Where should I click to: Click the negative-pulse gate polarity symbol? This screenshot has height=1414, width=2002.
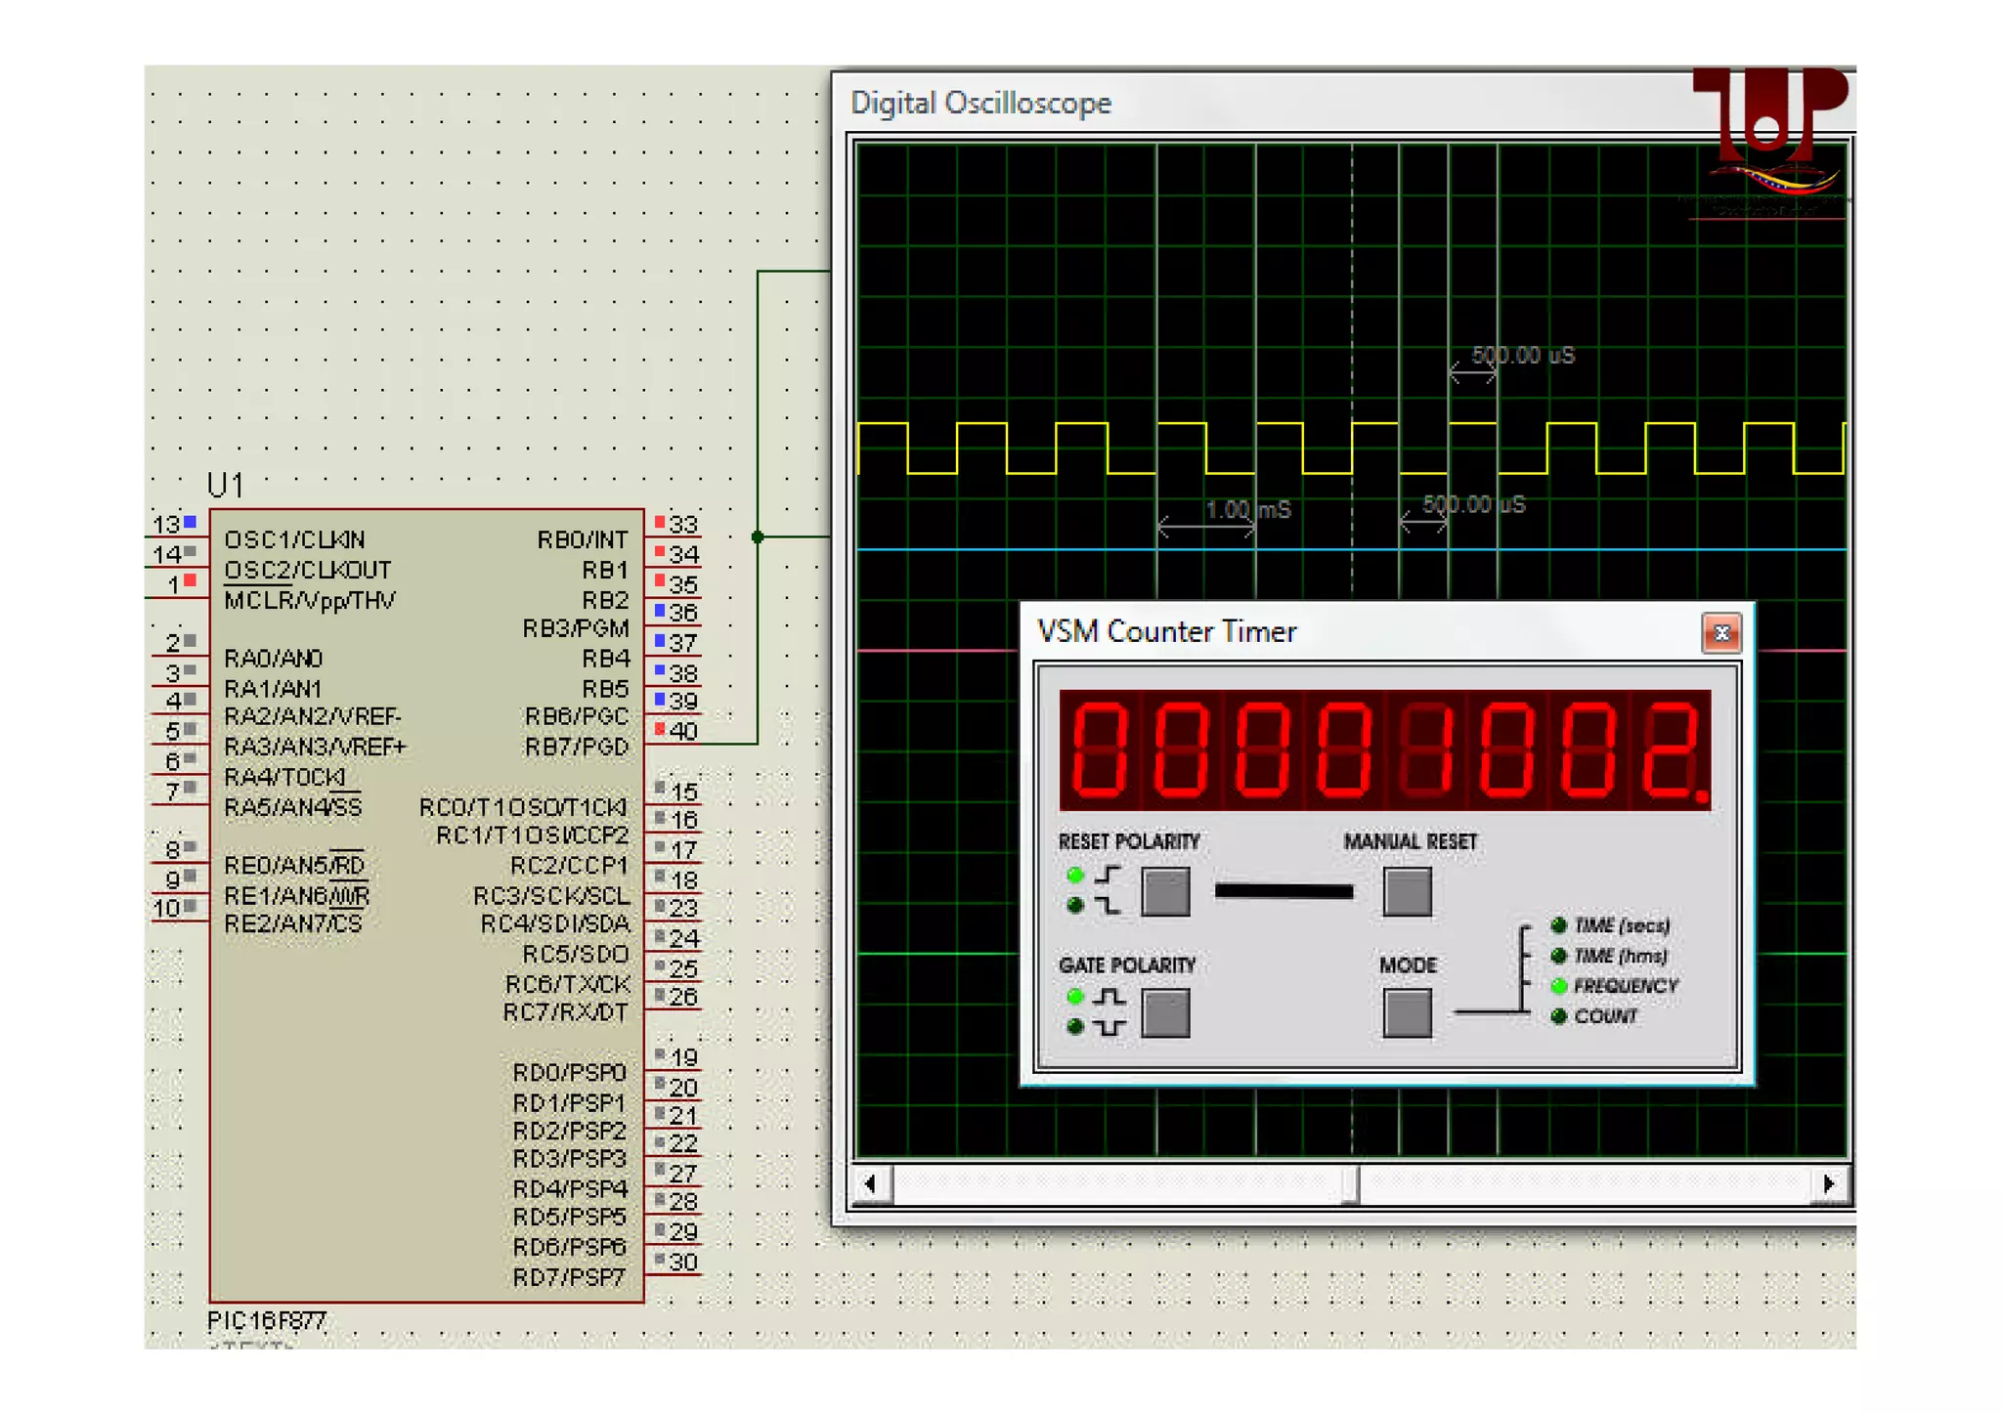(x=1109, y=1027)
